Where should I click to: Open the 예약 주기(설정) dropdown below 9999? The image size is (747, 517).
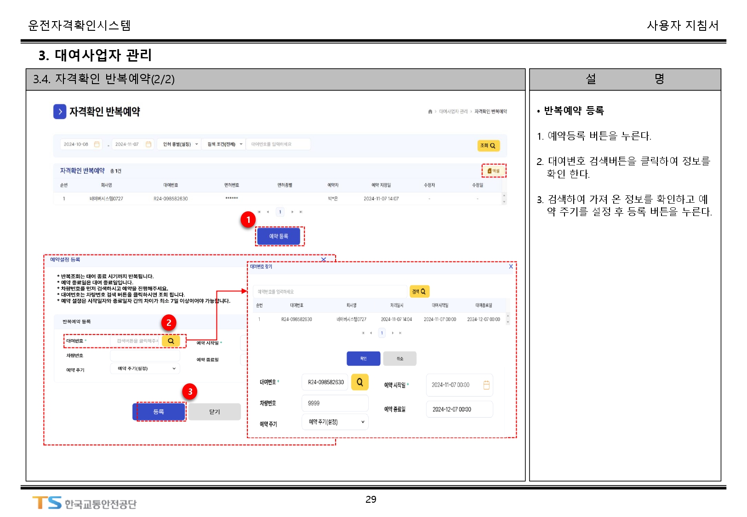(x=335, y=422)
